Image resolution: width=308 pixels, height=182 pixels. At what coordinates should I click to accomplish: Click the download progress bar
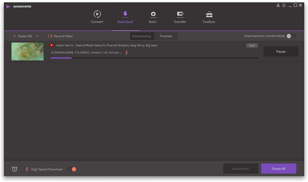point(155,58)
